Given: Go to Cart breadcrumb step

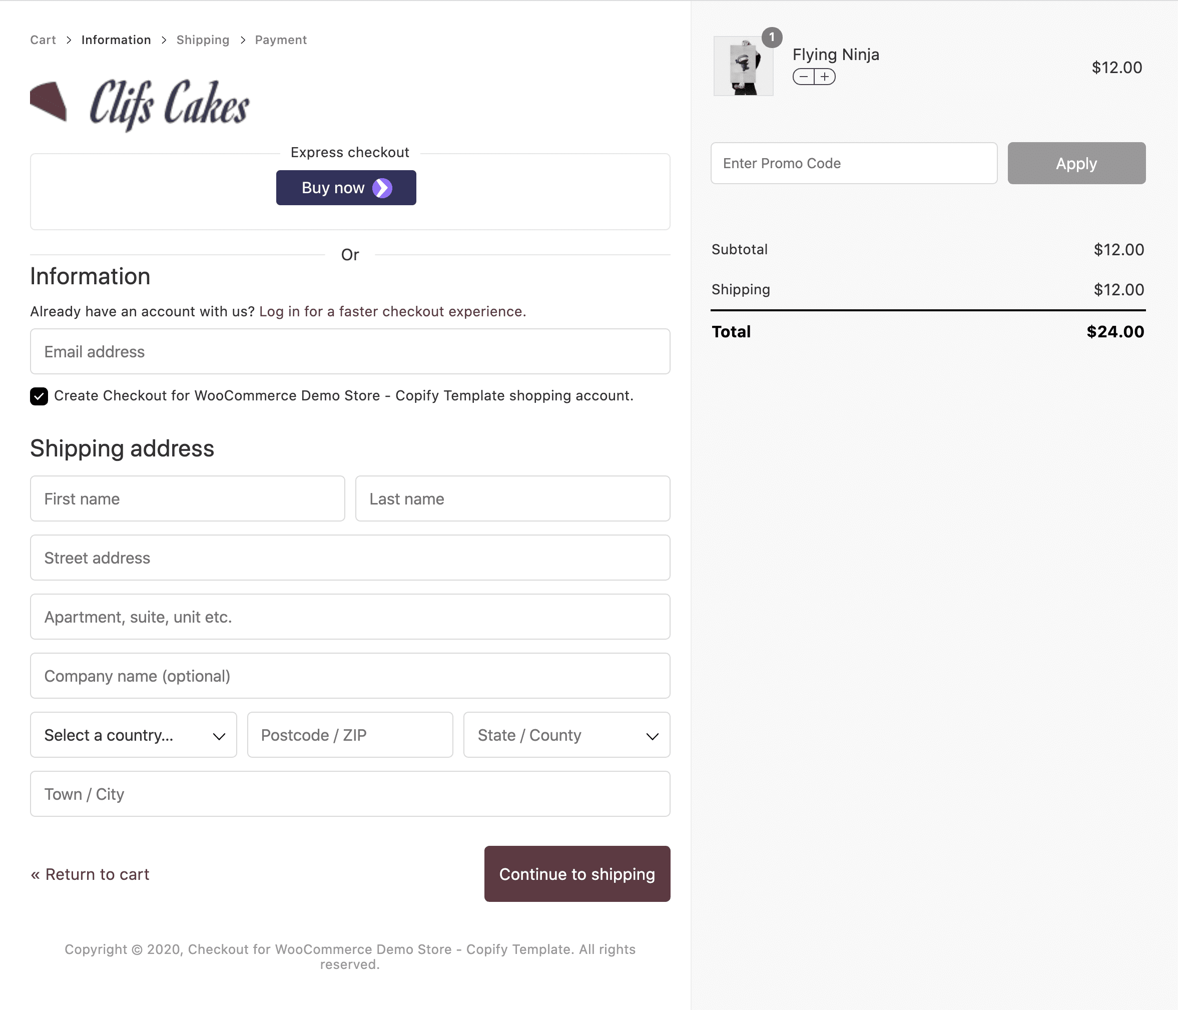Looking at the screenshot, I should [43, 40].
